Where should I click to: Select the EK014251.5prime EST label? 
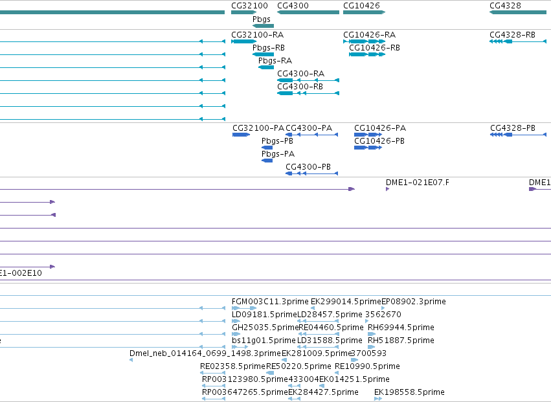tap(354, 379)
